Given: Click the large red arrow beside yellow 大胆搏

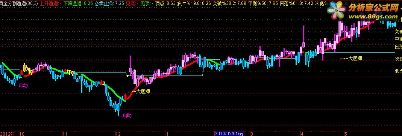Looking at the screenshot, I should click(x=125, y=97).
